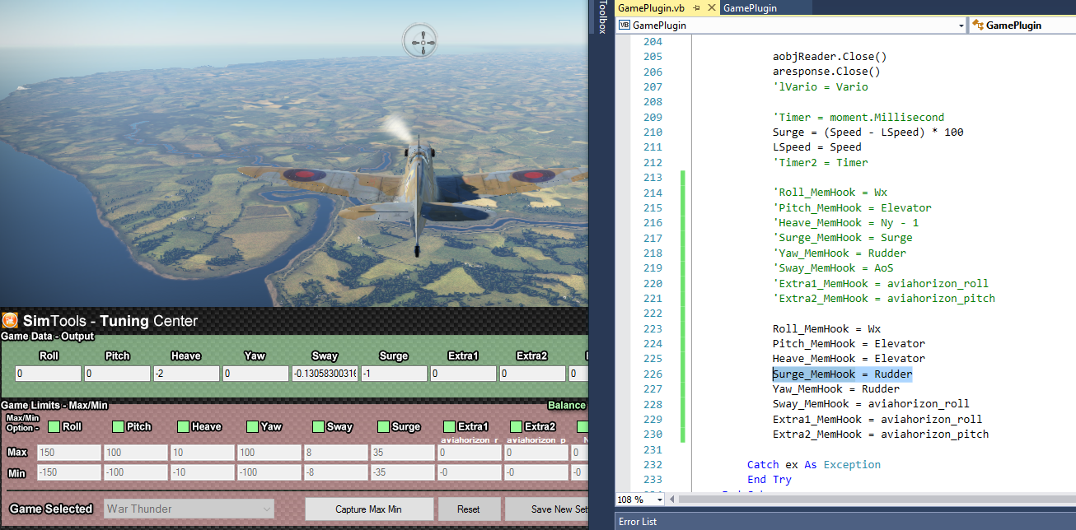
Task: Toggle the Surge max/min option checkbox
Action: 383,426
